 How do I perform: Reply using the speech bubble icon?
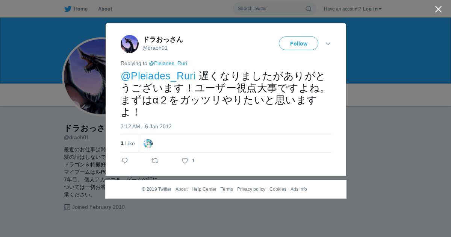click(125, 161)
